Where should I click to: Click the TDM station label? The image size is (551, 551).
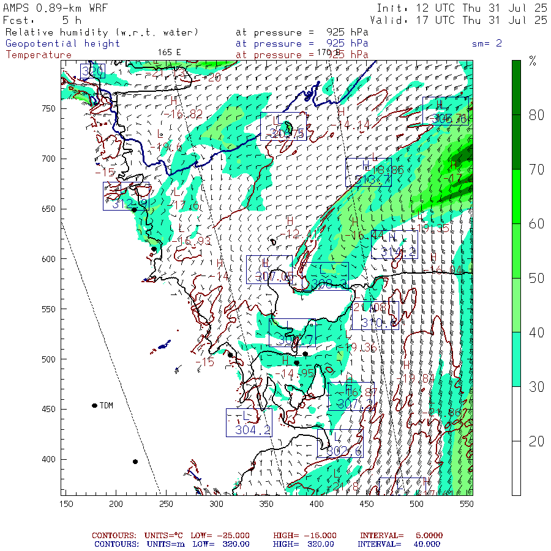point(106,405)
